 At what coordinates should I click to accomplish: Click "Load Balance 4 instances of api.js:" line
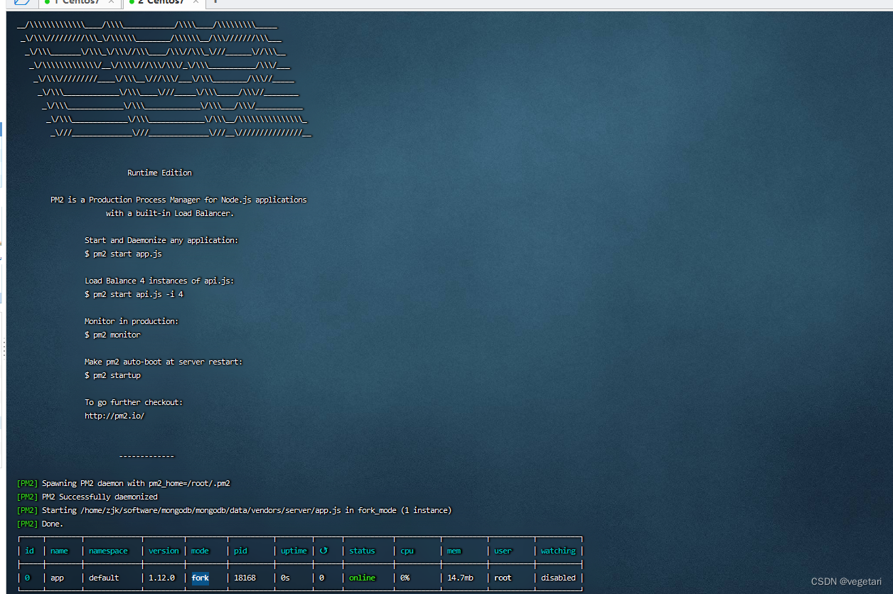[x=159, y=281]
